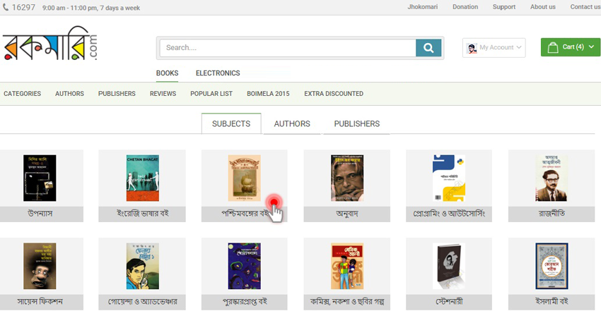This screenshot has width=601, height=311.
Task: Open the Cart (4) dropdown arrow
Action: coord(590,47)
